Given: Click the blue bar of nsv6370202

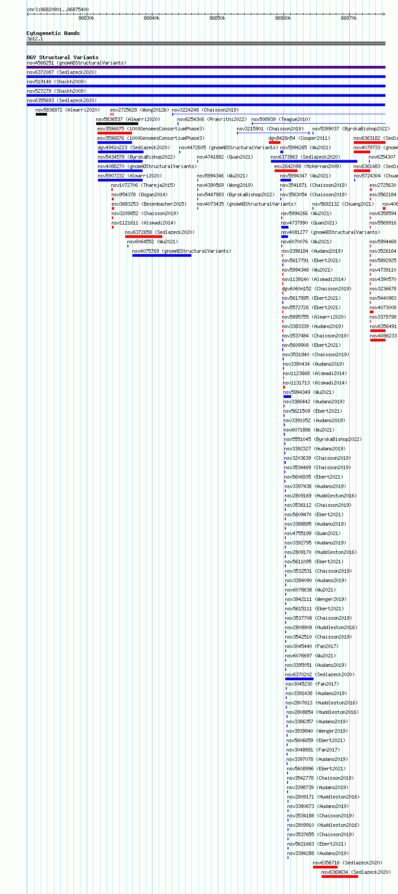Looking at the screenshot, I should [x=299, y=679].
